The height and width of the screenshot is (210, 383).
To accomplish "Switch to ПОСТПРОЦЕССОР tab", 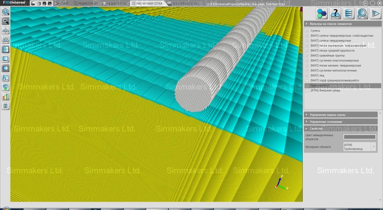I will pos(182,3).
